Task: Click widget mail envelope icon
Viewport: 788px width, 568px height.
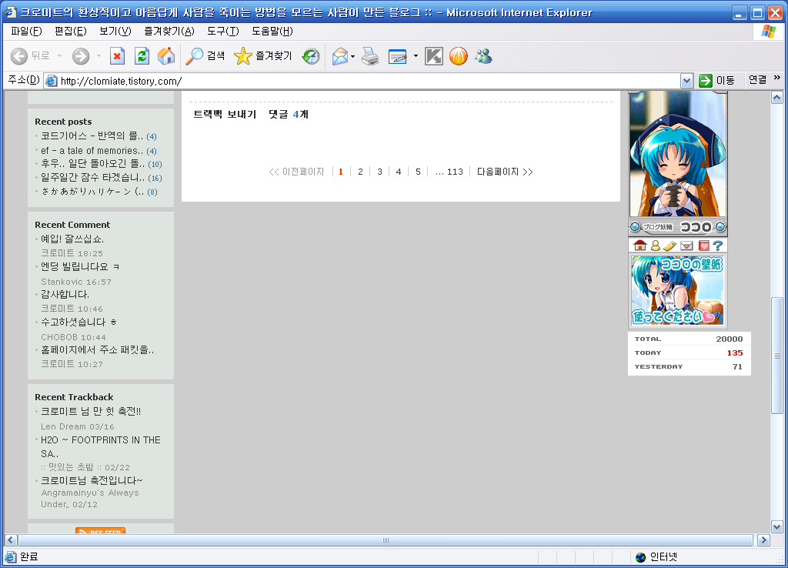Action: 686,246
